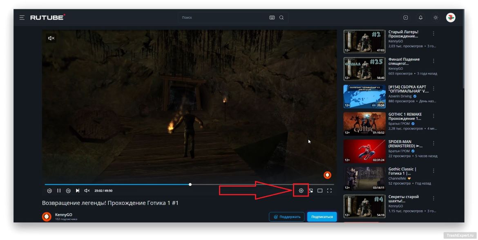Rewind the video 10 seconds
Image resolution: width=478 pixels, height=240 pixels.
tap(49, 190)
